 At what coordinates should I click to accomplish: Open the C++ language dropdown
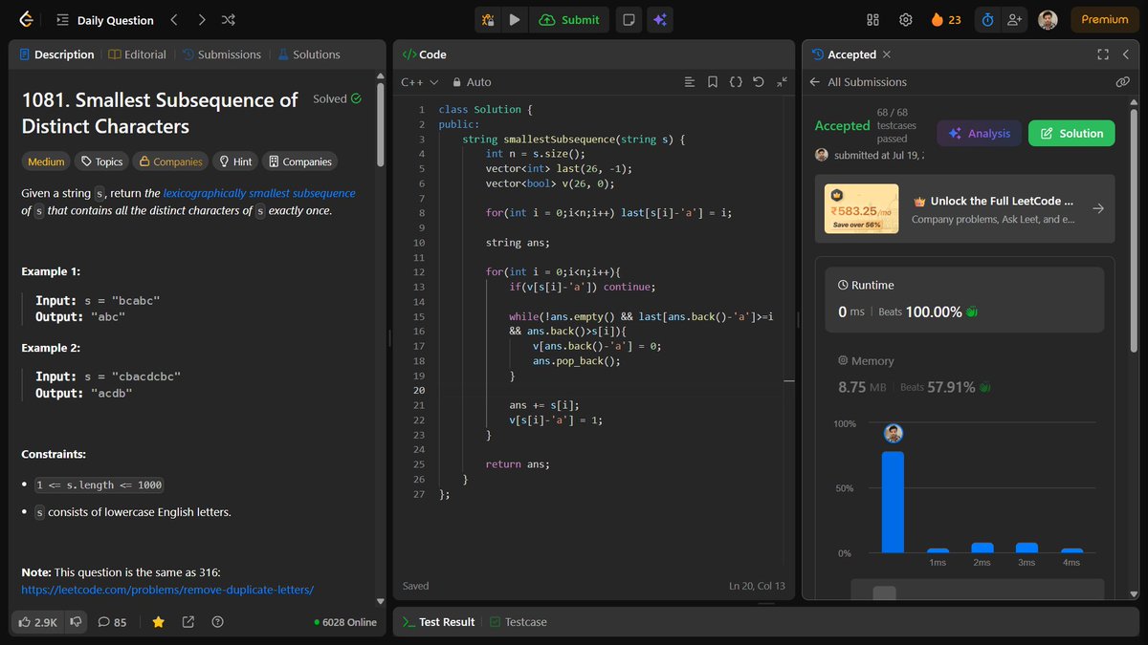click(x=419, y=82)
